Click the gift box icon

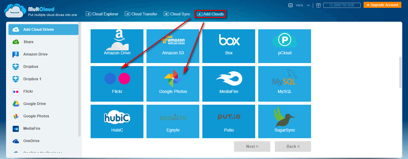click(x=318, y=5)
